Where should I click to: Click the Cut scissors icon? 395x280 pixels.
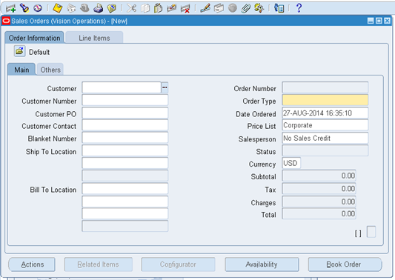pyautogui.click(x=131, y=8)
